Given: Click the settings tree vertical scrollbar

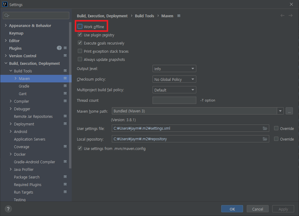Looking at the screenshot, I should (70, 95).
